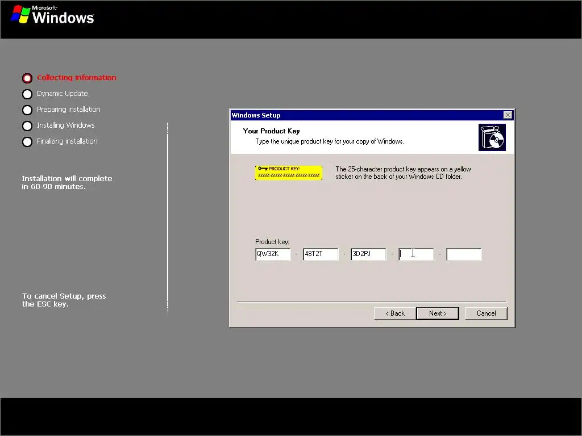Select the second product key field 48T2T

[x=321, y=254]
